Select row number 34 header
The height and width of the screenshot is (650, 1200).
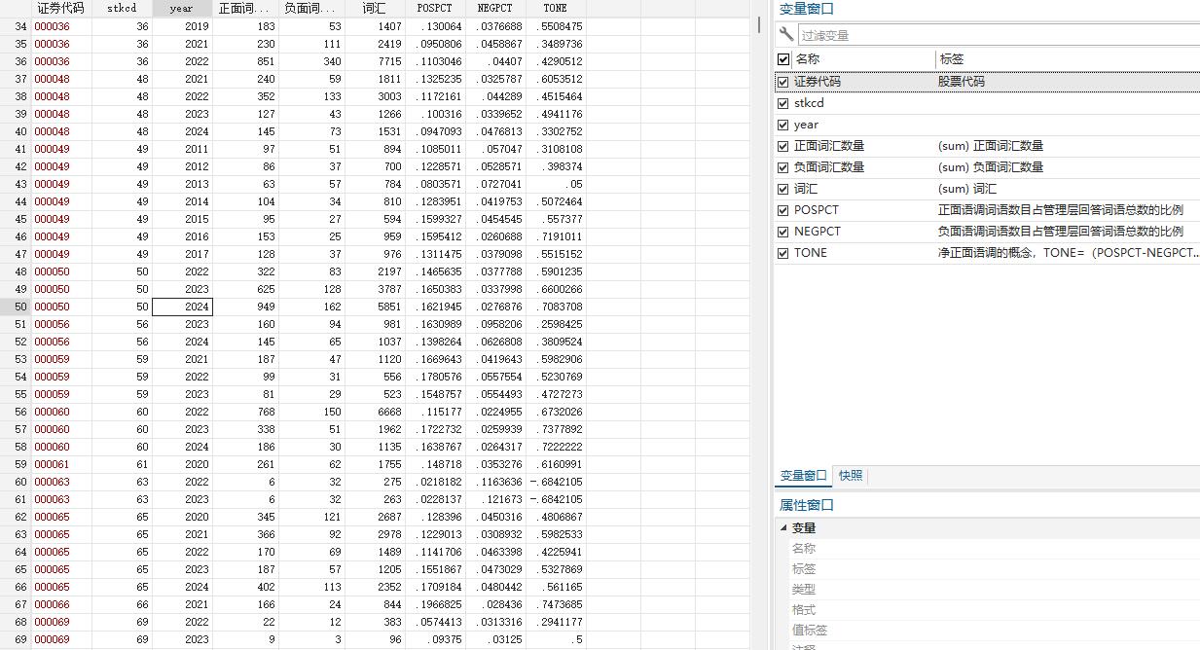16,26
